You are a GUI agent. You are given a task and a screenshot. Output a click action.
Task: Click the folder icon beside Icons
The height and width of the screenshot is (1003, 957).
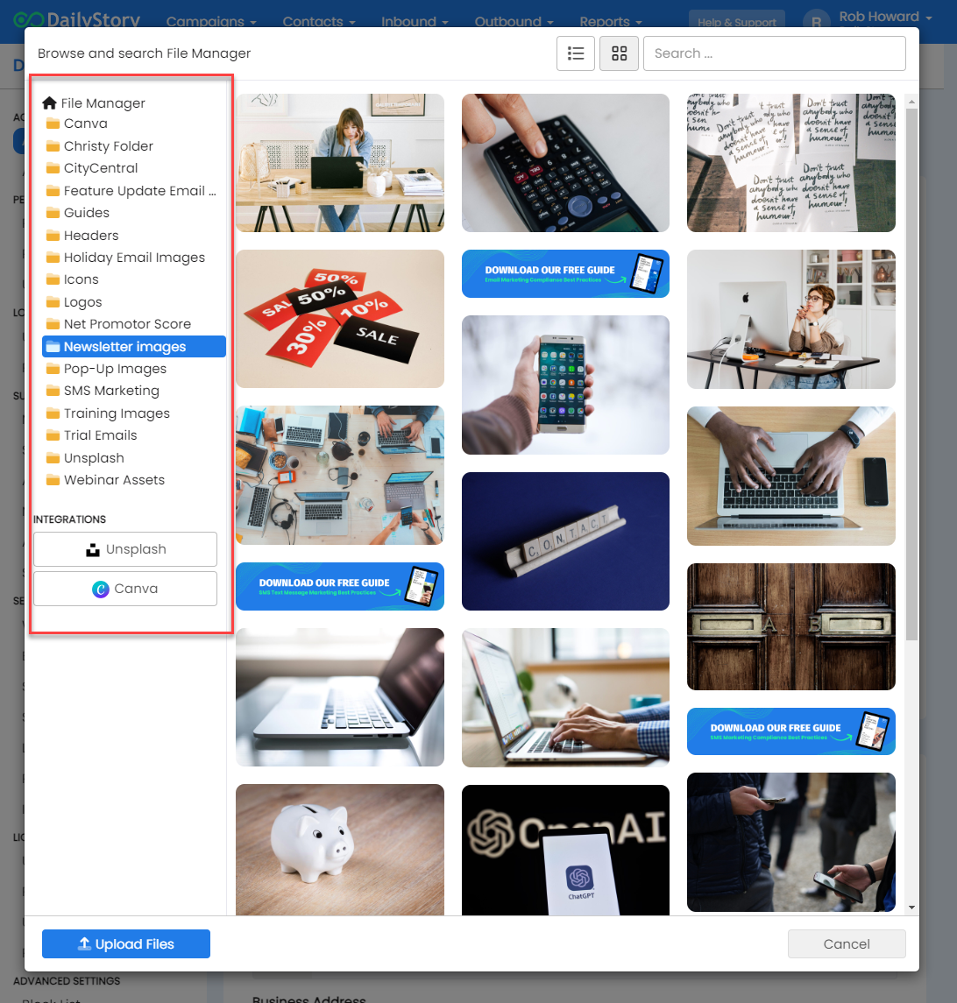(x=53, y=279)
